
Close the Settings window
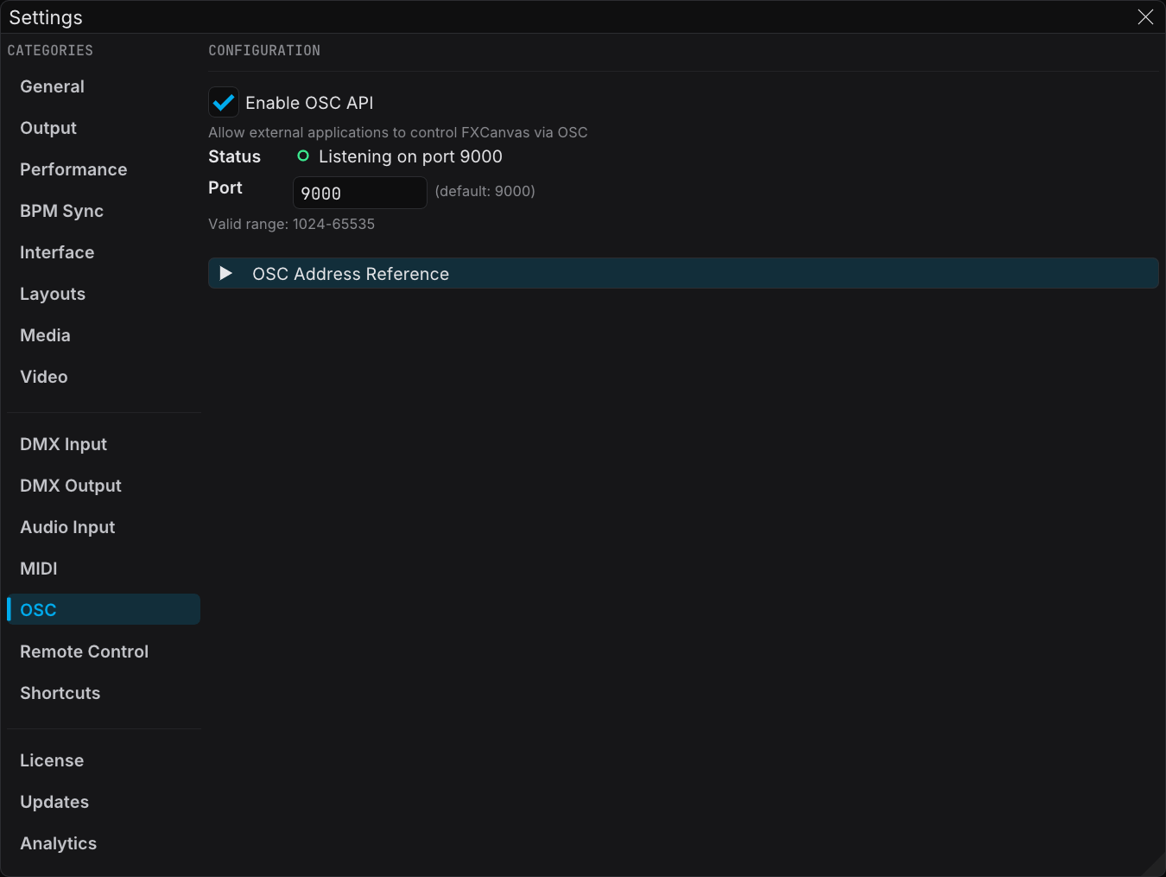pos(1145,17)
